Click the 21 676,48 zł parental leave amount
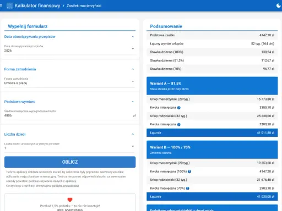The image size is (282, 211). point(265,180)
